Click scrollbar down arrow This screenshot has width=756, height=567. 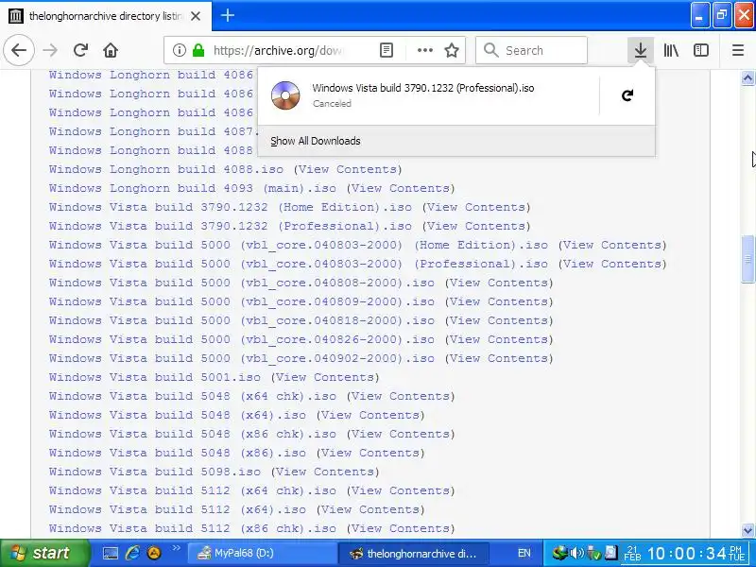pos(747,530)
